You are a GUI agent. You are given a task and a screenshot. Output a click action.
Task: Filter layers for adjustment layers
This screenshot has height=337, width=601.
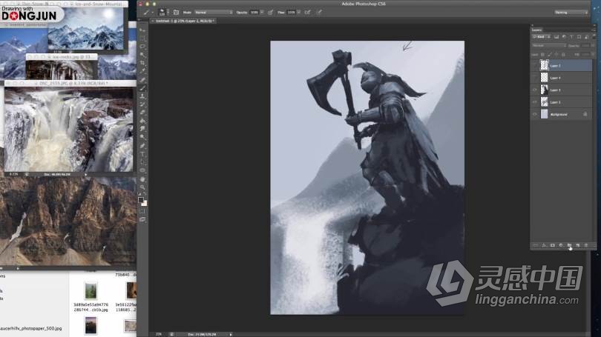coord(564,37)
